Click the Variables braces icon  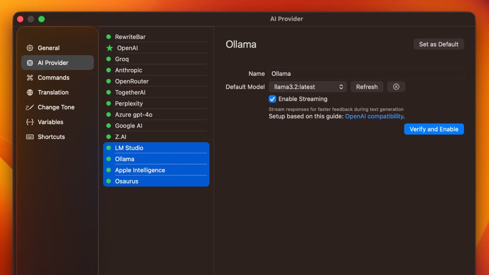coord(30,122)
